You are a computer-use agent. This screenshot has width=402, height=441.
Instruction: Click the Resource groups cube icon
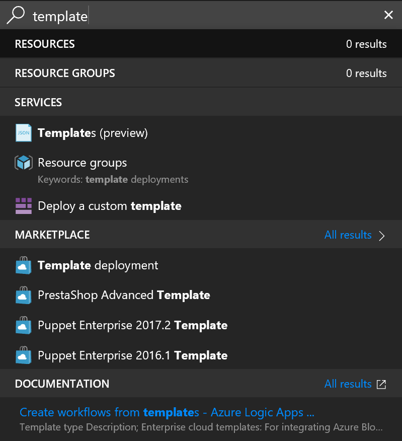(x=23, y=162)
